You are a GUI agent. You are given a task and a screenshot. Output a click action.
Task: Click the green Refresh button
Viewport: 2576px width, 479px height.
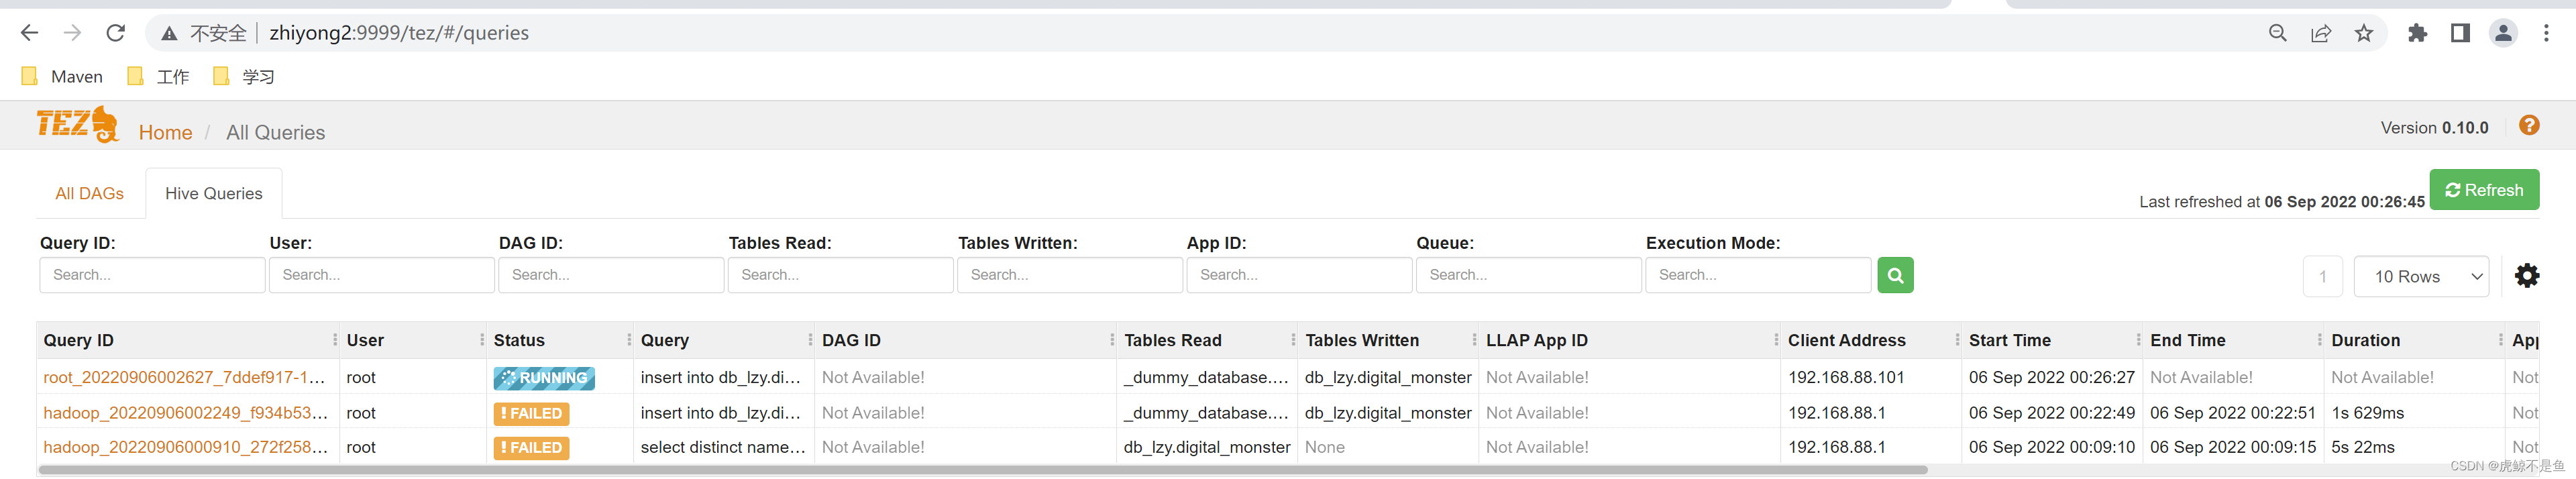click(x=2484, y=190)
